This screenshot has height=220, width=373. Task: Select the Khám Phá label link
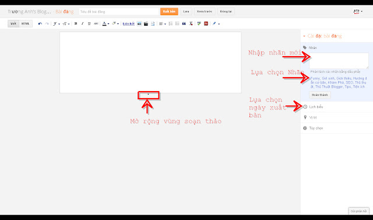336,83
